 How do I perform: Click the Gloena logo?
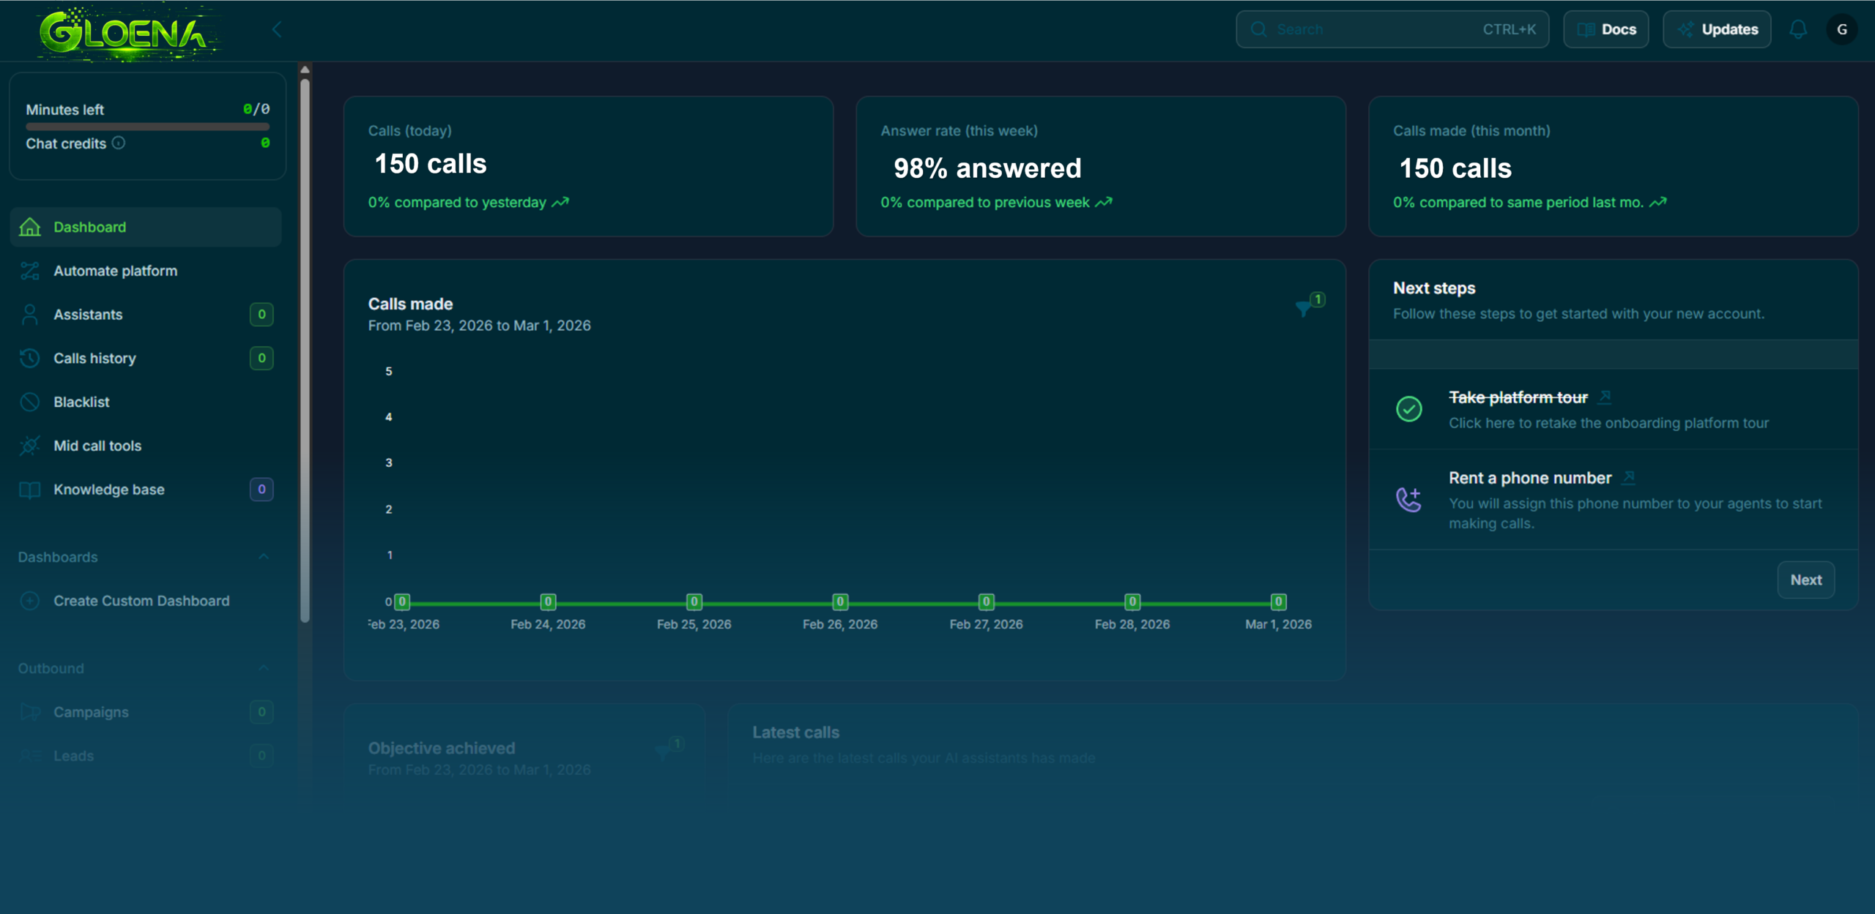[x=128, y=33]
